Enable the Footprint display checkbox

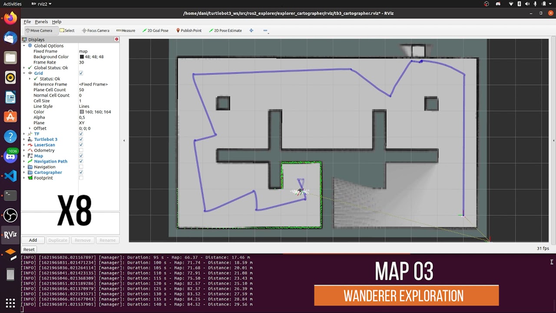click(81, 178)
